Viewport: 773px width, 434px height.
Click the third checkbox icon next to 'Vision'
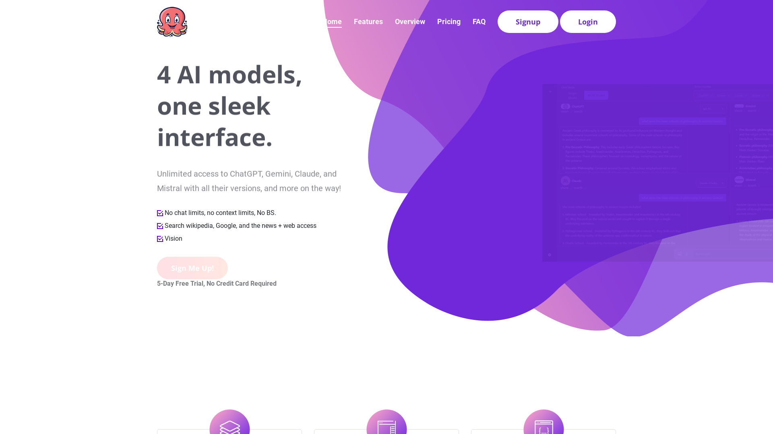tap(160, 238)
